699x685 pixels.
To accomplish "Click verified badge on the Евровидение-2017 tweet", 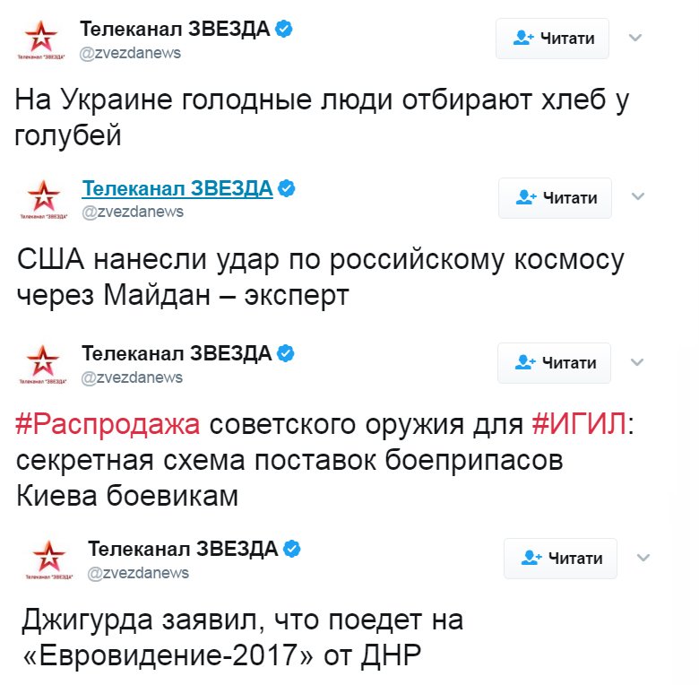I will coord(292,549).
